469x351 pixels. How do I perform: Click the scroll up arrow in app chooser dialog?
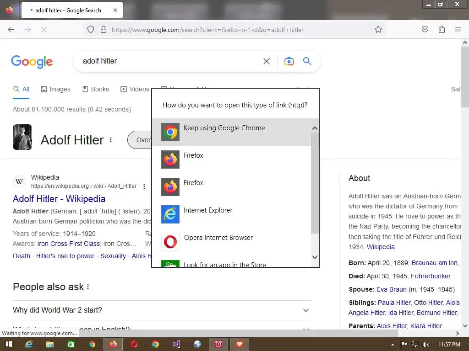pos(315,128)
